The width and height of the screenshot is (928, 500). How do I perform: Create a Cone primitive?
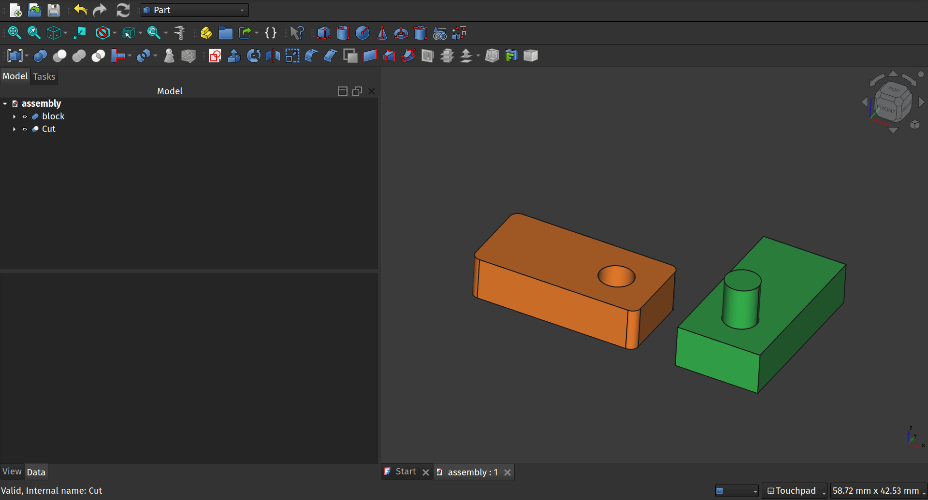click(x=381, y=33)
